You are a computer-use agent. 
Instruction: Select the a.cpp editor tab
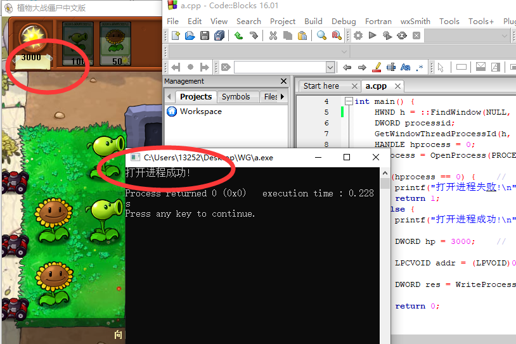[x=376, y=86]
